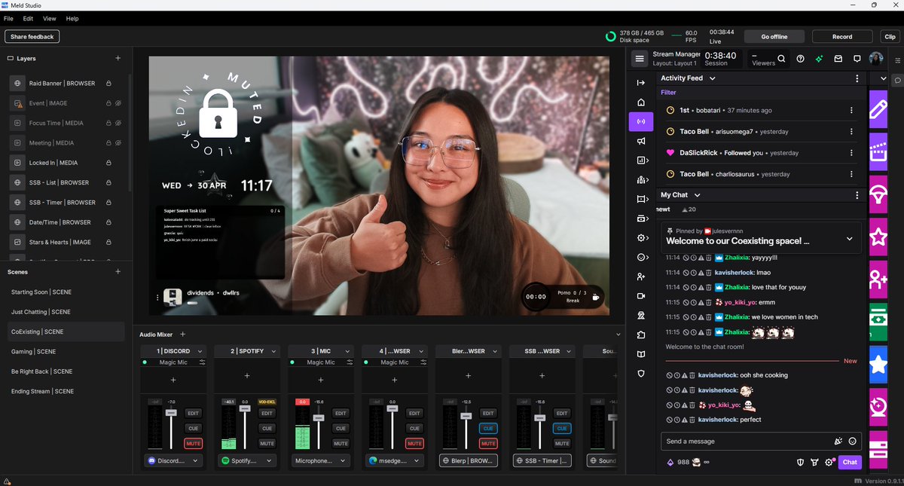
Task: Open the Twitch inbox envelope icon
Action: (838, 58)
